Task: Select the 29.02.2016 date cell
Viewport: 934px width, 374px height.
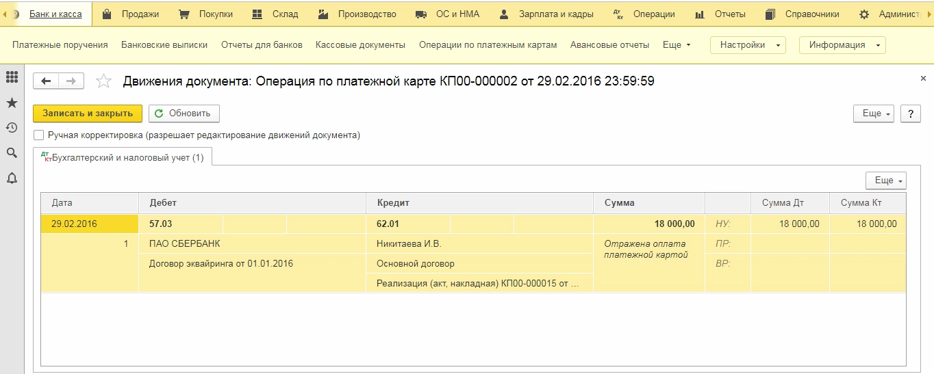Action: [75, 224]
